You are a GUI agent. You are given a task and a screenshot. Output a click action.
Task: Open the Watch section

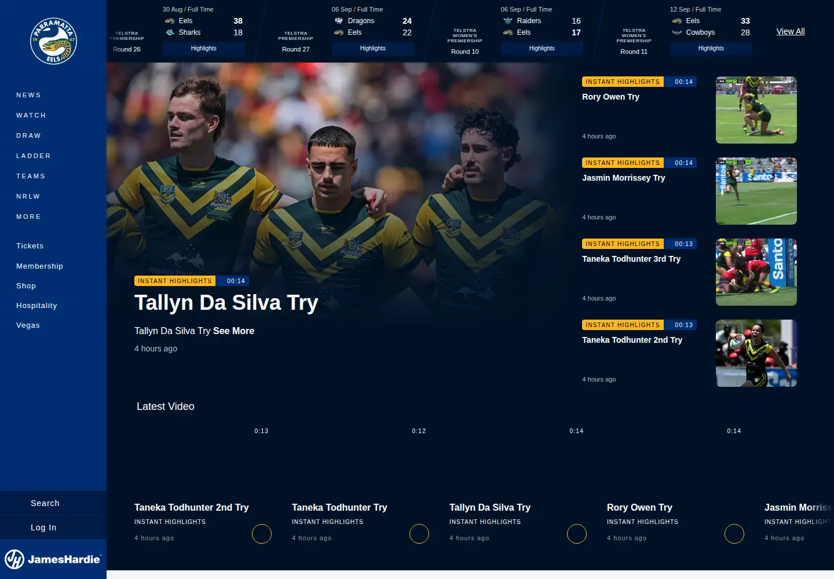(x=31, y=115)
